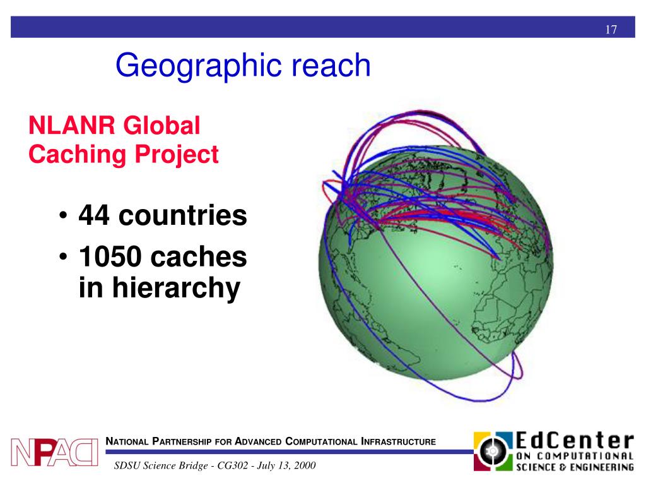This screenshot has width=646, height=485.
Task: Select the 'Caching Project' heading line
Action: point(123,155)
